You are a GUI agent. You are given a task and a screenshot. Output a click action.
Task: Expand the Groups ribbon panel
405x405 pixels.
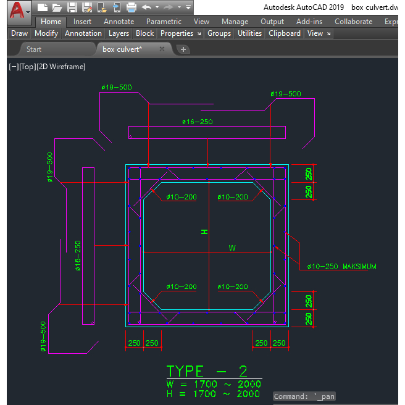(x=219, y=33)
